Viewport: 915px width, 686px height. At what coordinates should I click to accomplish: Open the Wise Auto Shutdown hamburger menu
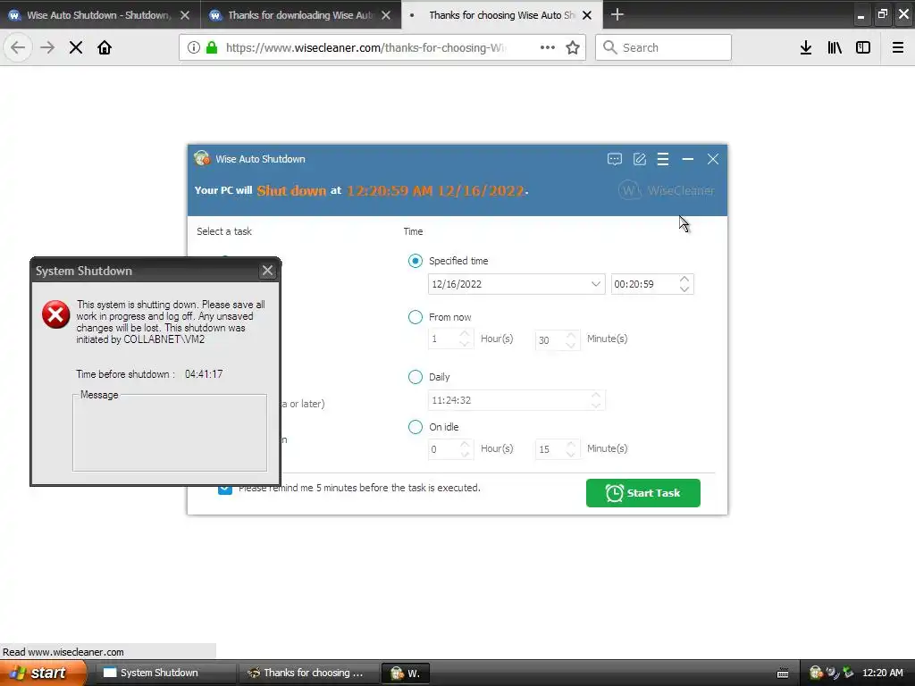tap(663, 159)
